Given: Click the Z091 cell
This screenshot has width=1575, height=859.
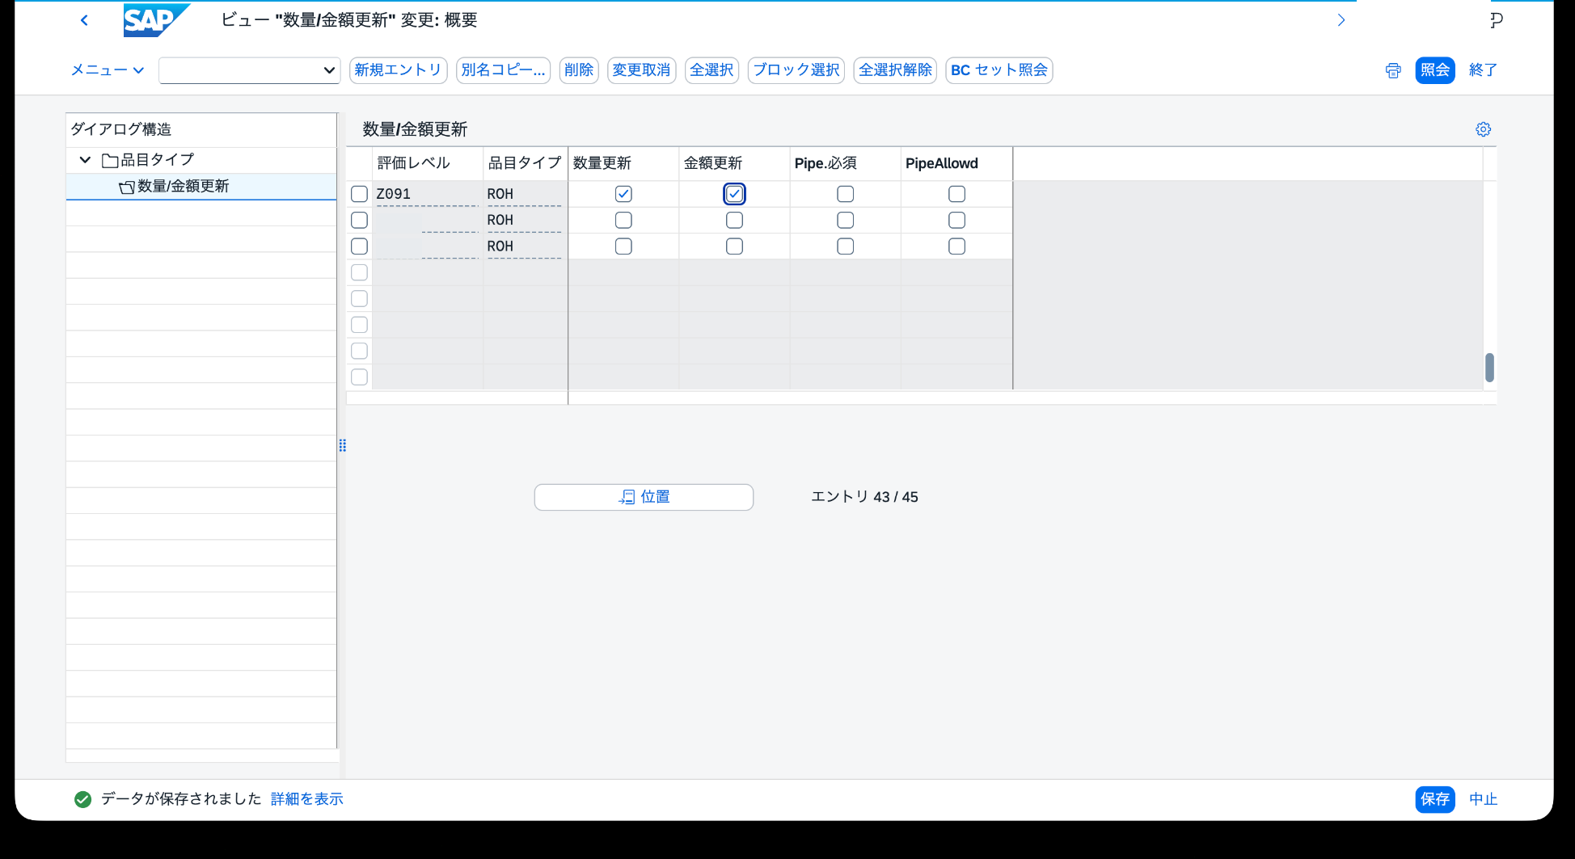Looking at the screenshot, I should click(x=427, y=194).
